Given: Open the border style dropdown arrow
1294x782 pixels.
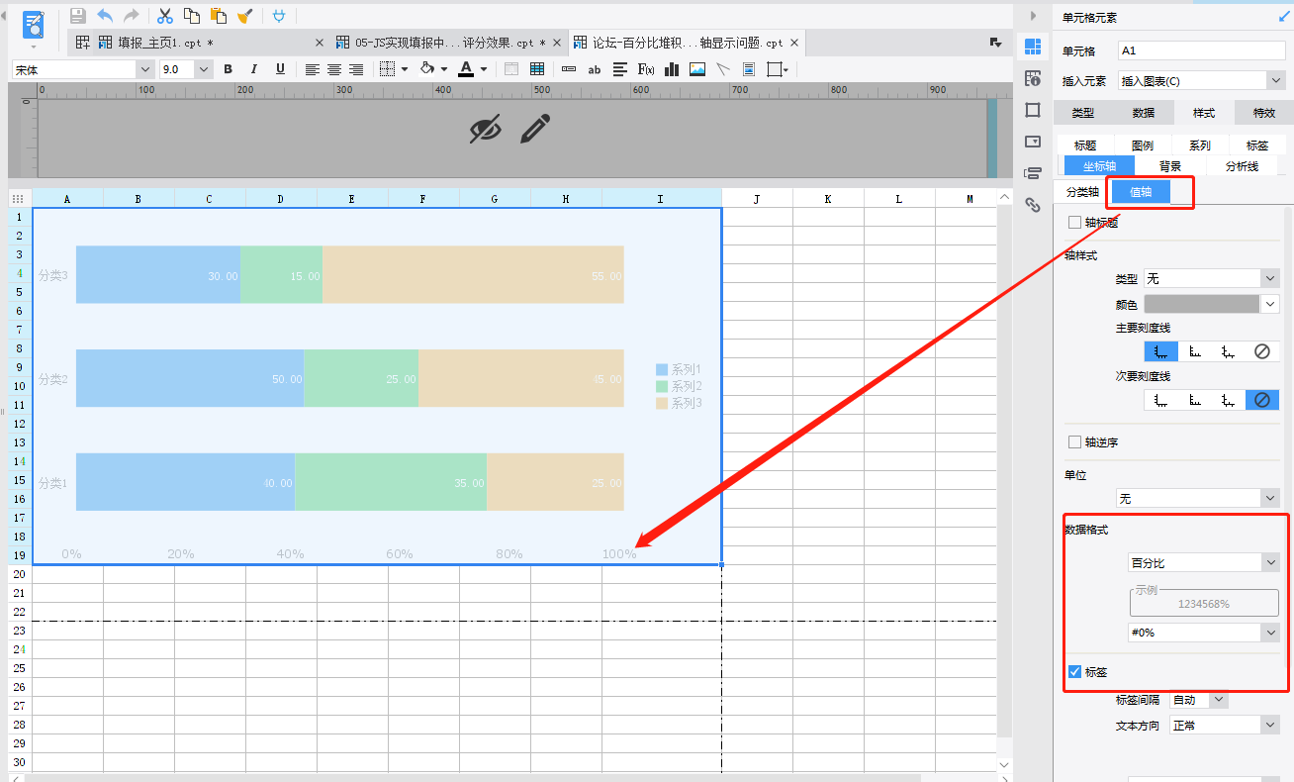Looking at the screenshot, I should tap(406, 69).
